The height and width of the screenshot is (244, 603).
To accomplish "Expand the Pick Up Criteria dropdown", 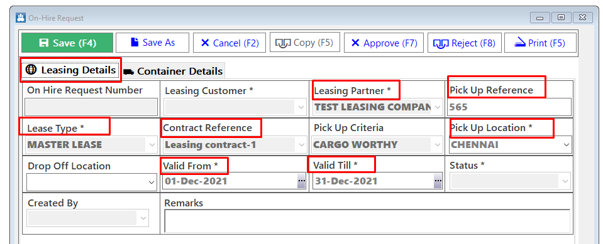I will (377, 145).
